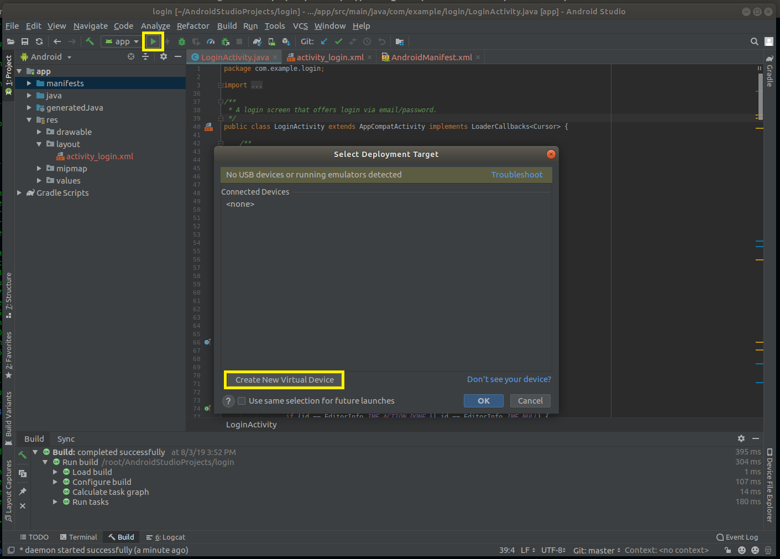The width and height of the screenshot is (780, 559).
Task: Click the Git update project arrow
Action: tap(324, 41)
